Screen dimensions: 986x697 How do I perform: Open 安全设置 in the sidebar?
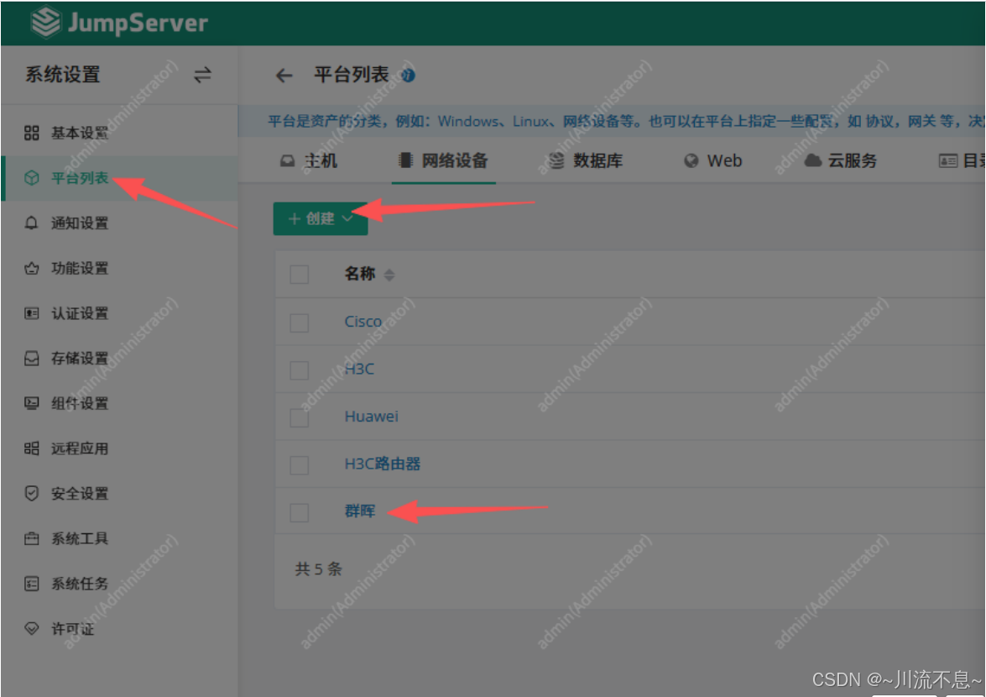(x=80, y=493)
